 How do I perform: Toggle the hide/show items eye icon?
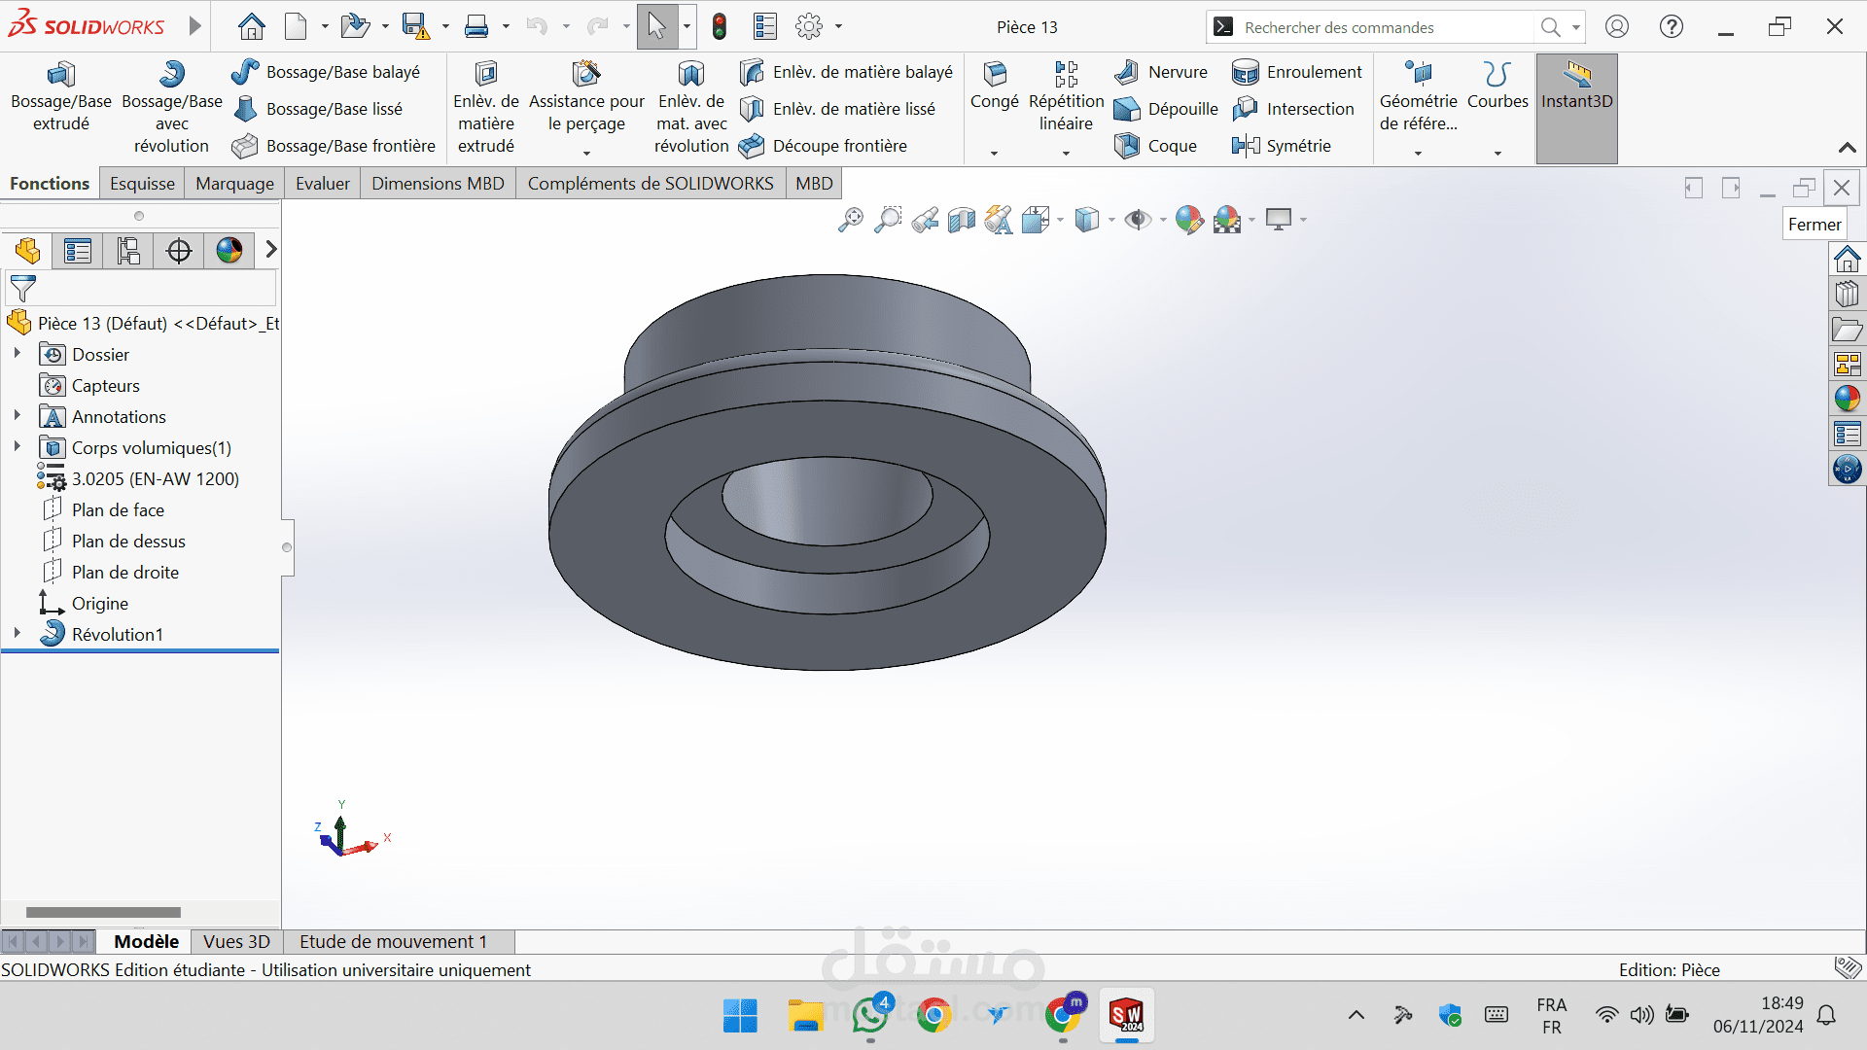click(1137, 220)
